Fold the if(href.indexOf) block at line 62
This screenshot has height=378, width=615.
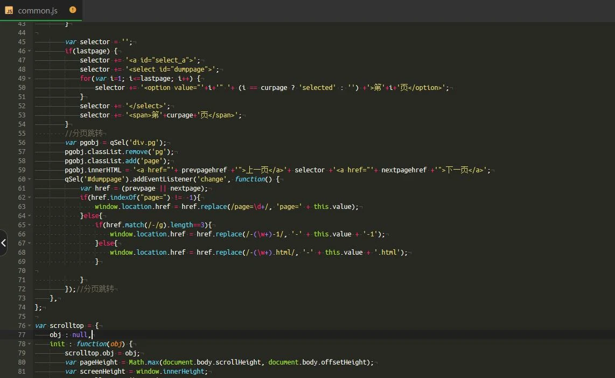[x=30, y=198]
